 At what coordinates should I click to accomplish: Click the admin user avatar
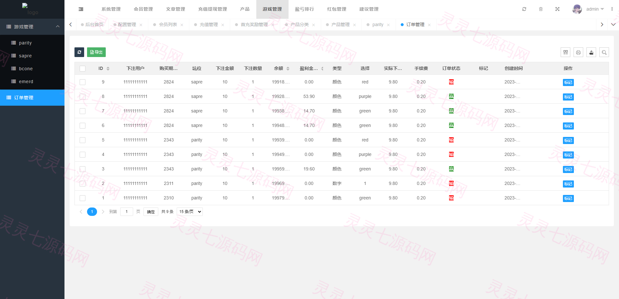577,9
